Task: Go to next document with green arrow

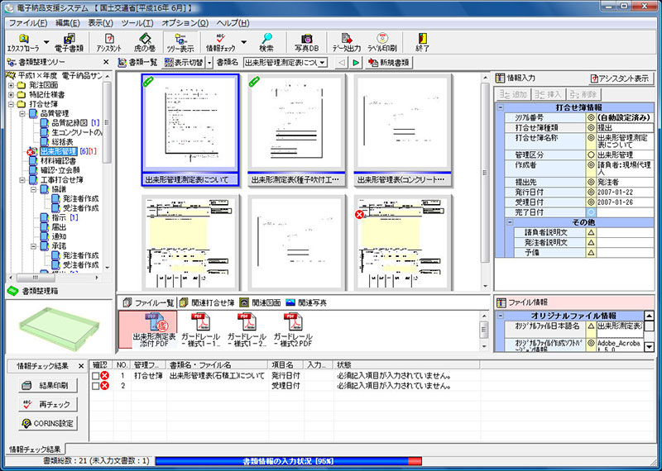Action: tap(356, 63)
